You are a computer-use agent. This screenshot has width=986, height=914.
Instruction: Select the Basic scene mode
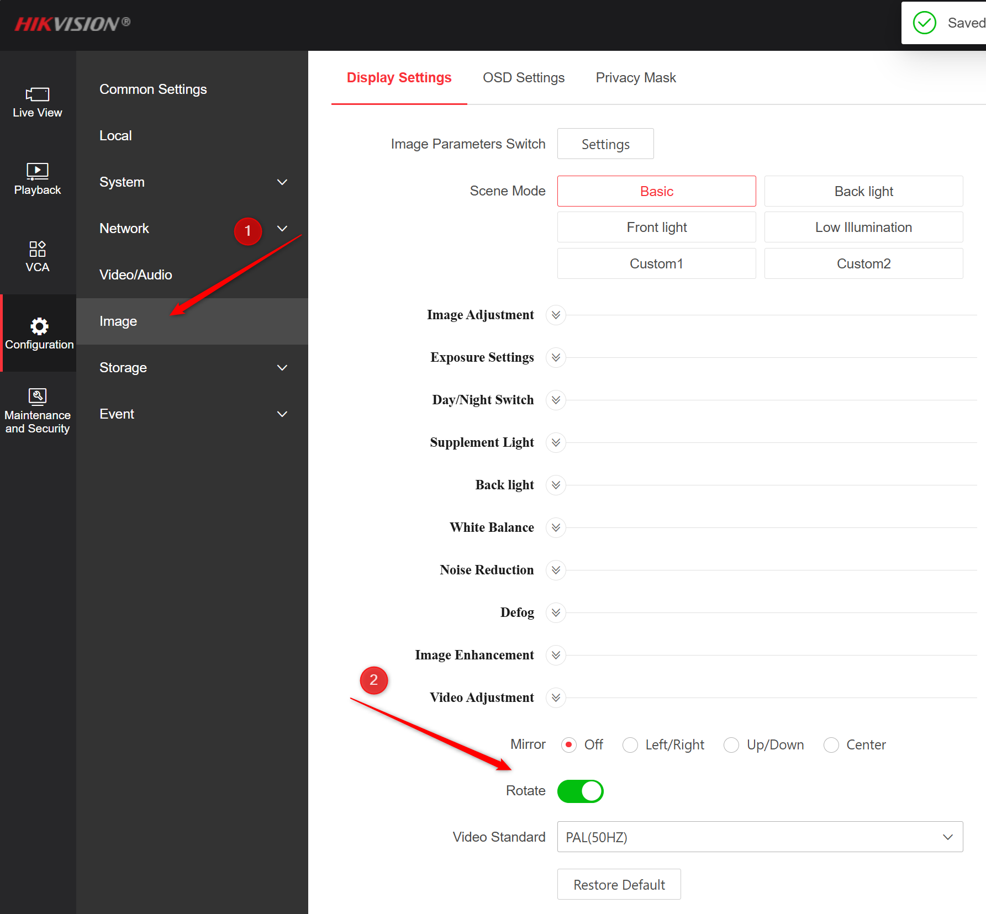657,192
